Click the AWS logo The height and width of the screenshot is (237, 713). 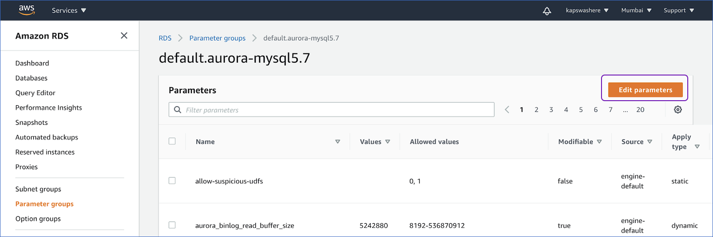[x=27, y=10]
